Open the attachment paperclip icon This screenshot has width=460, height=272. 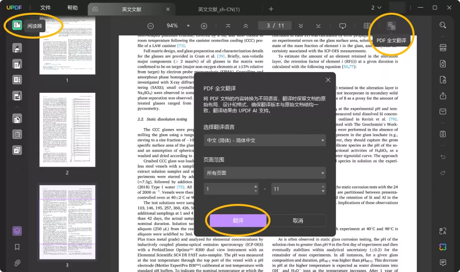coord(17,263)
